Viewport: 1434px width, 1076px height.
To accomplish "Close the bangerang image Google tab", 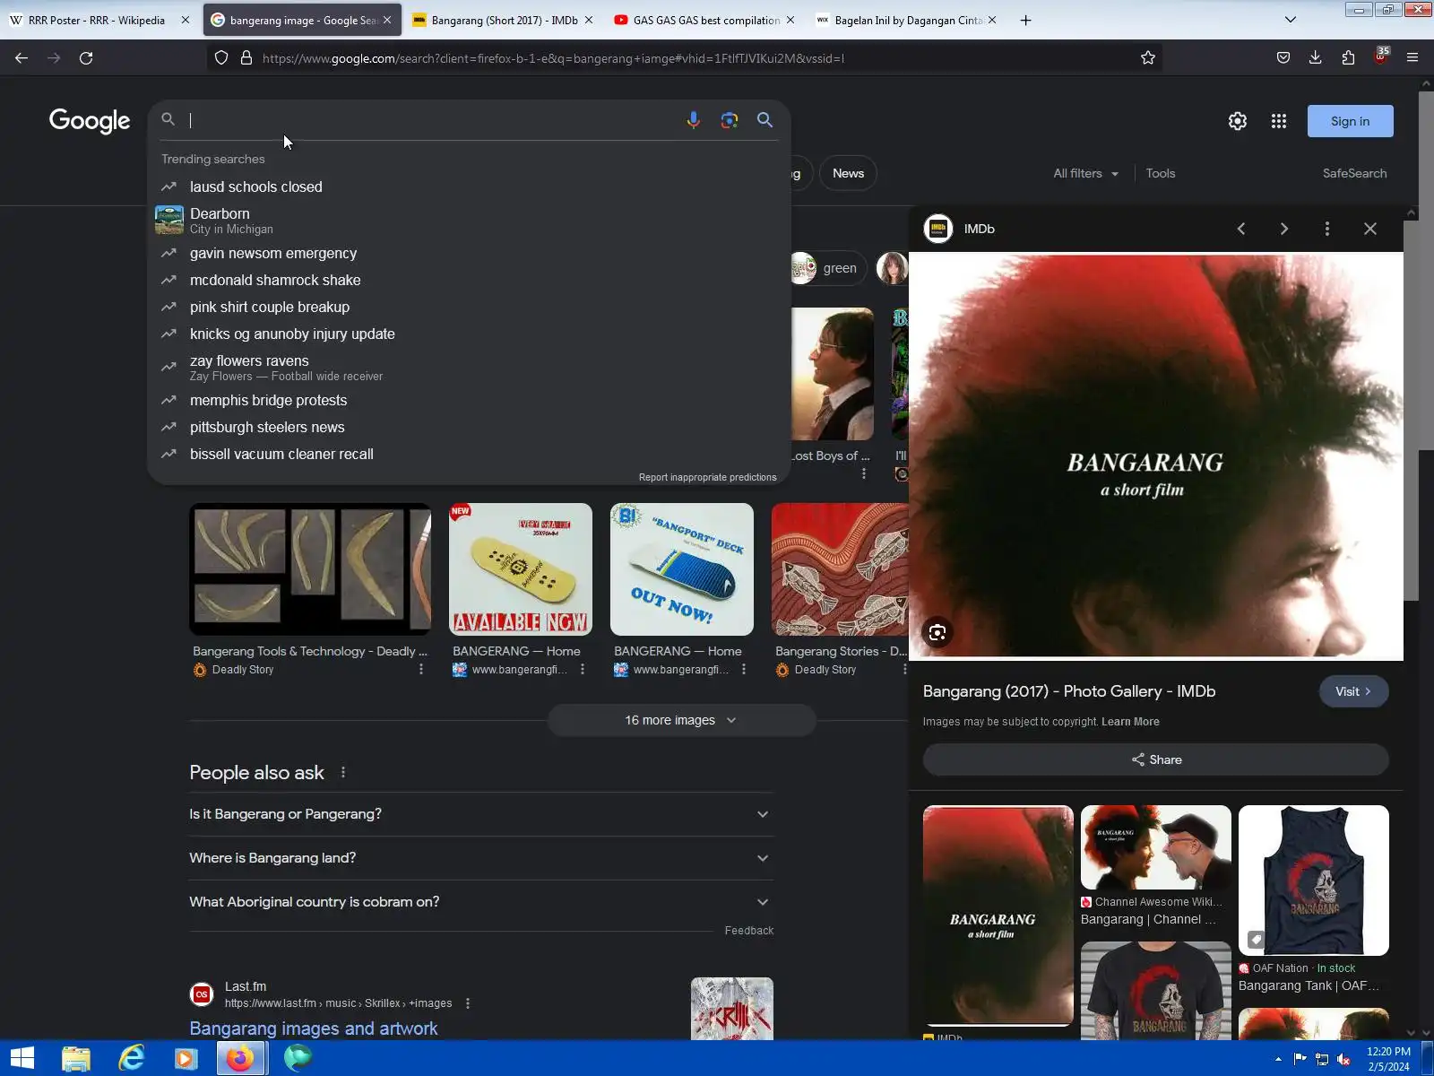I will coord(387,20).
